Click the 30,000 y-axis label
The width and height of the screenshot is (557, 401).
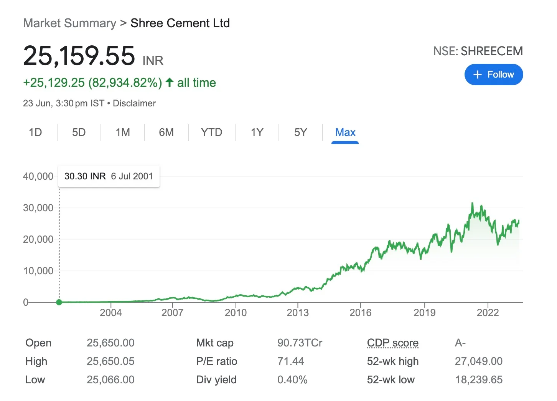point(38,208)
